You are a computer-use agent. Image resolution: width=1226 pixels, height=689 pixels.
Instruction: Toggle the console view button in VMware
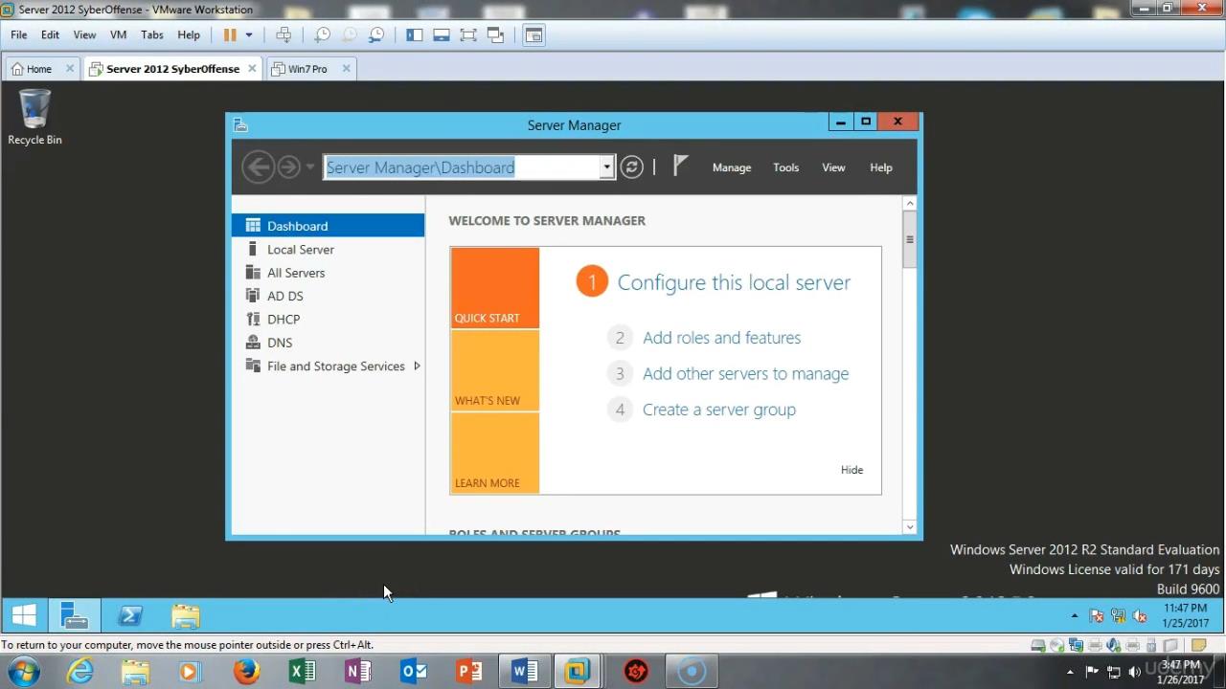coord(534,34)
